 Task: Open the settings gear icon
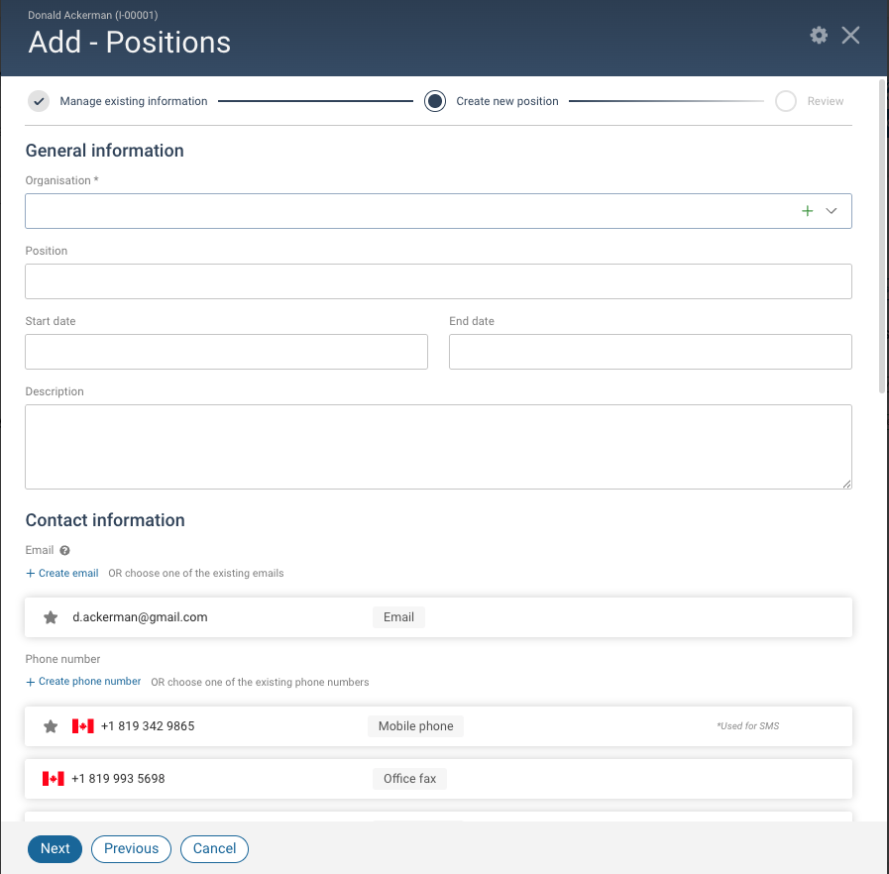pos(819,36)
